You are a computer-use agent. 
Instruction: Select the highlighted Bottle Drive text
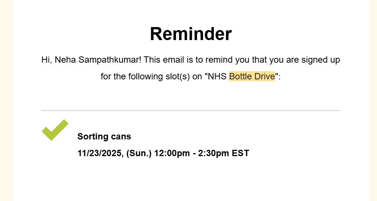coord(252,76)
